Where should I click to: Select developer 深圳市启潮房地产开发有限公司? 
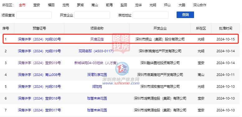[x=160, y=75]
